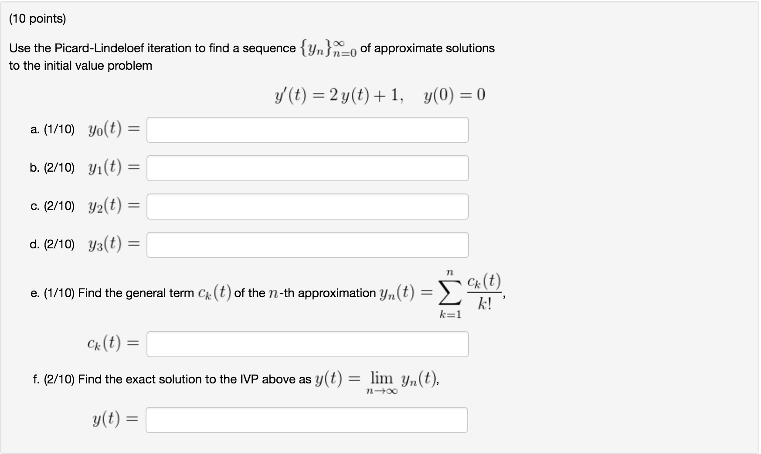Click the y2(t) answer input field
Viewport: 761px width, 454px height.
[x=307, y=206]
